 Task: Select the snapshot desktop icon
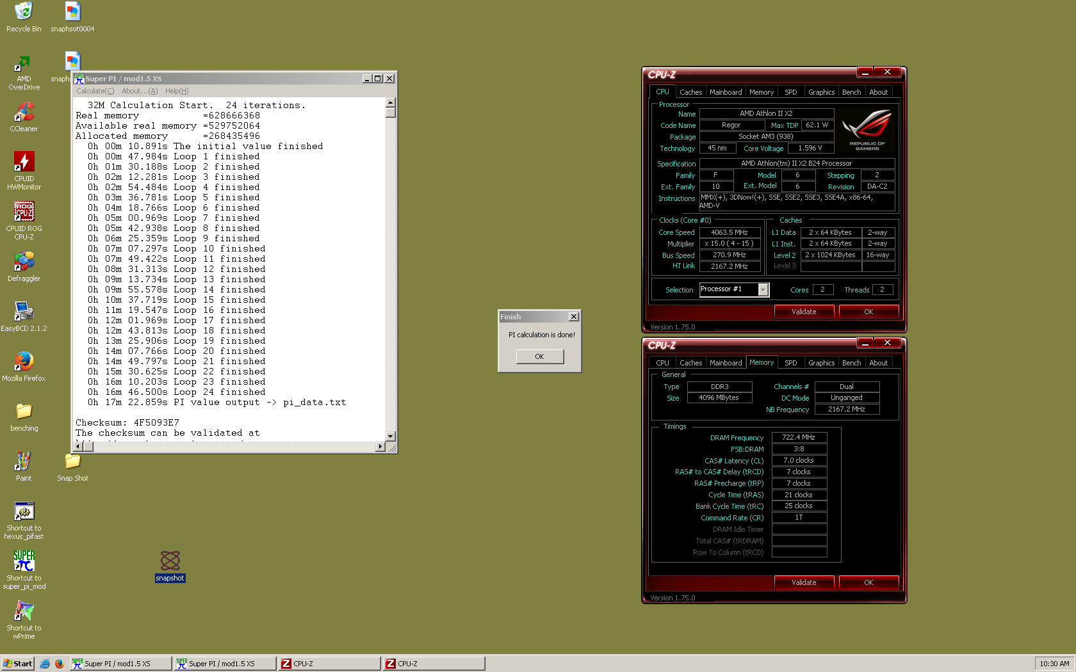tap(170, 566)
